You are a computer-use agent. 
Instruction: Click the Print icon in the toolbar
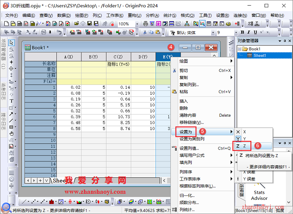(145, 24)
